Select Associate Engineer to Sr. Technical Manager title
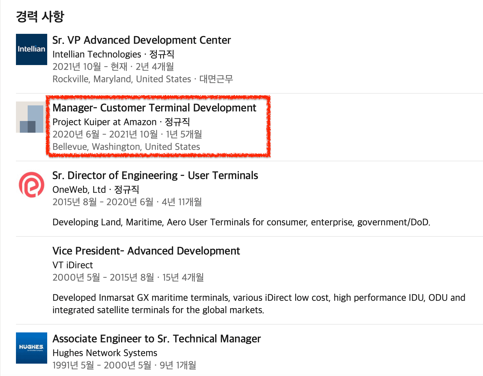Screen dimensions: 483x376 157,339
